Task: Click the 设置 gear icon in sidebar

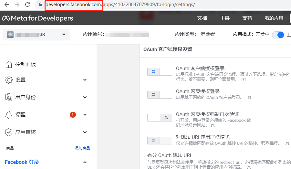Action: tap(9, 80)
